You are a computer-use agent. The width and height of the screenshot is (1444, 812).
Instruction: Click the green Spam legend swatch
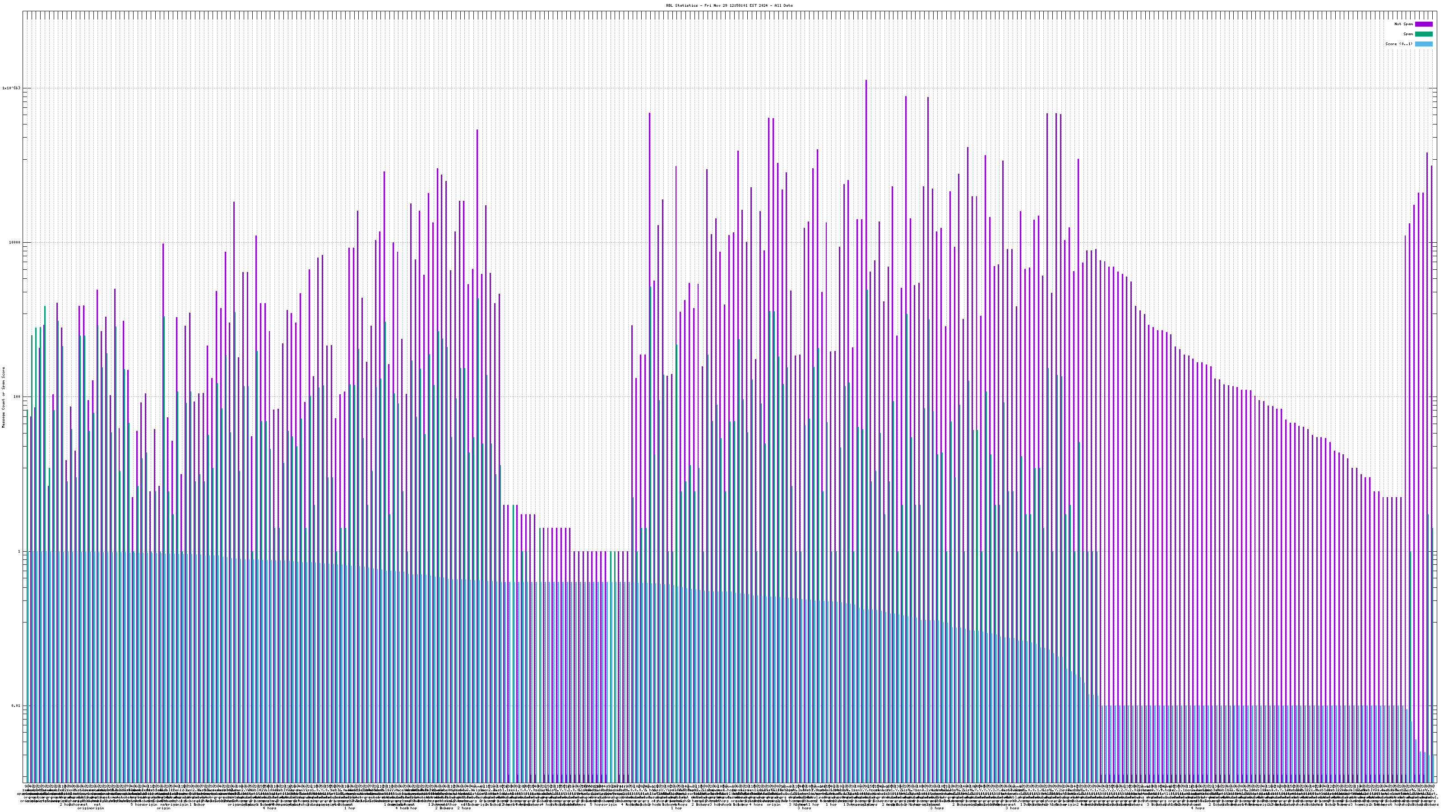pyautogui.click(x=1423, y=34)
